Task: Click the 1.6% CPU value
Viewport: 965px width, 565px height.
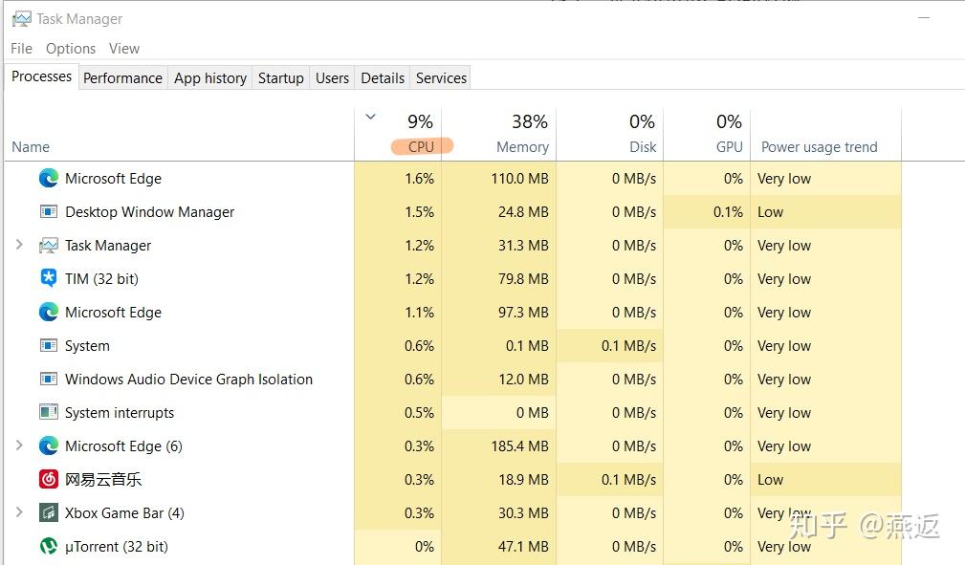Action: pyautogui.click(x=419, y=179)
